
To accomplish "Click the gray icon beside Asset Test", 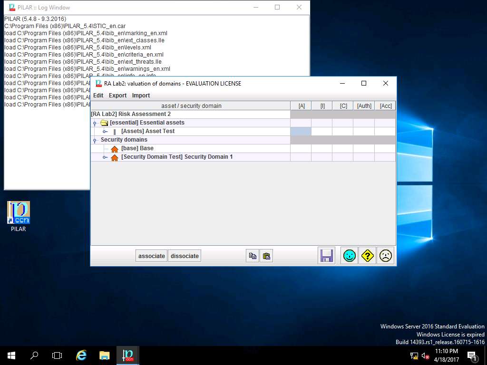I will (x=115, y=132).
